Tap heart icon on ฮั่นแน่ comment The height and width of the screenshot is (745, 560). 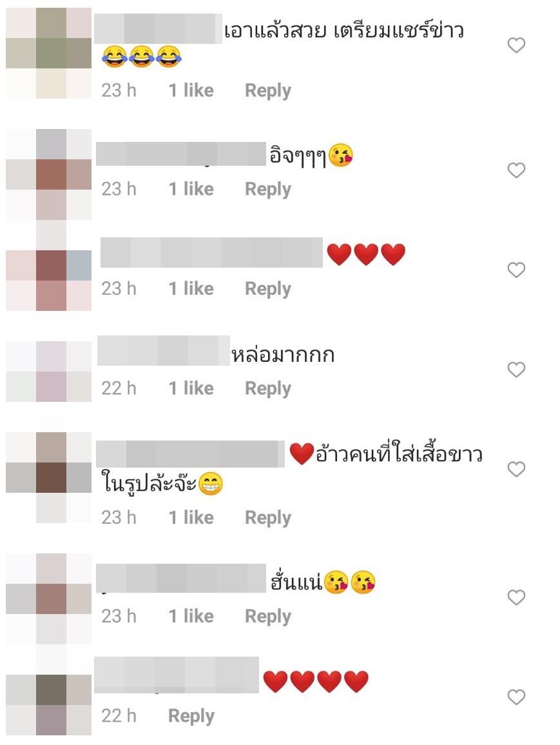click(x=516, y=597)
